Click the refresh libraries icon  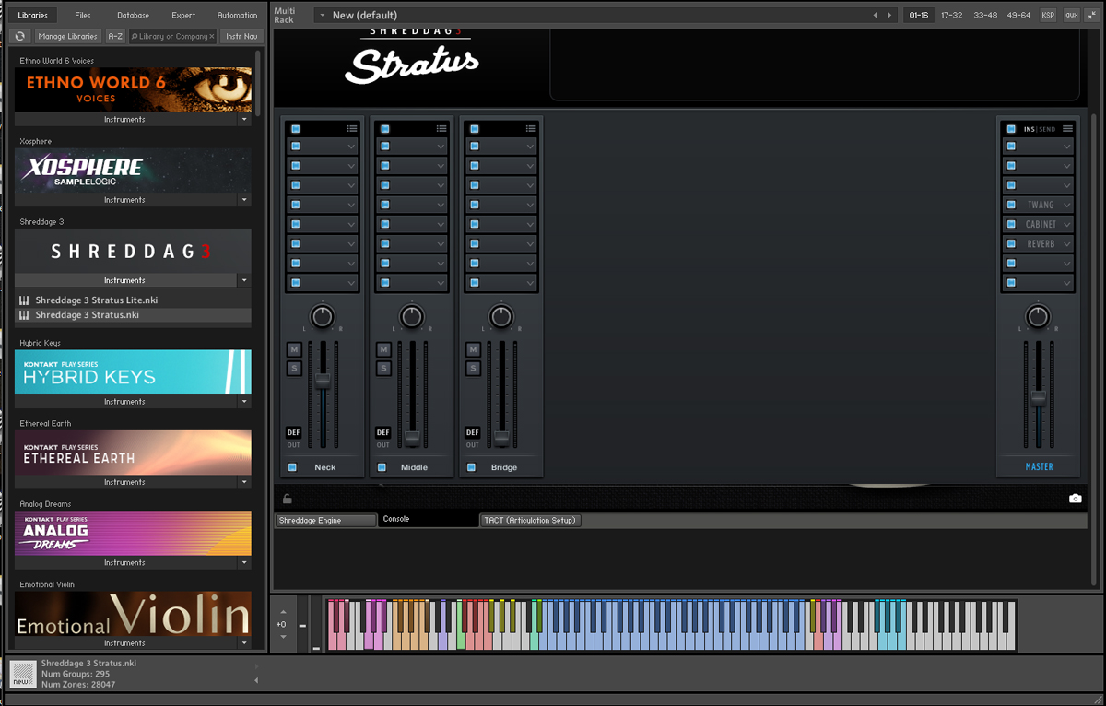(x=21, y=37)
